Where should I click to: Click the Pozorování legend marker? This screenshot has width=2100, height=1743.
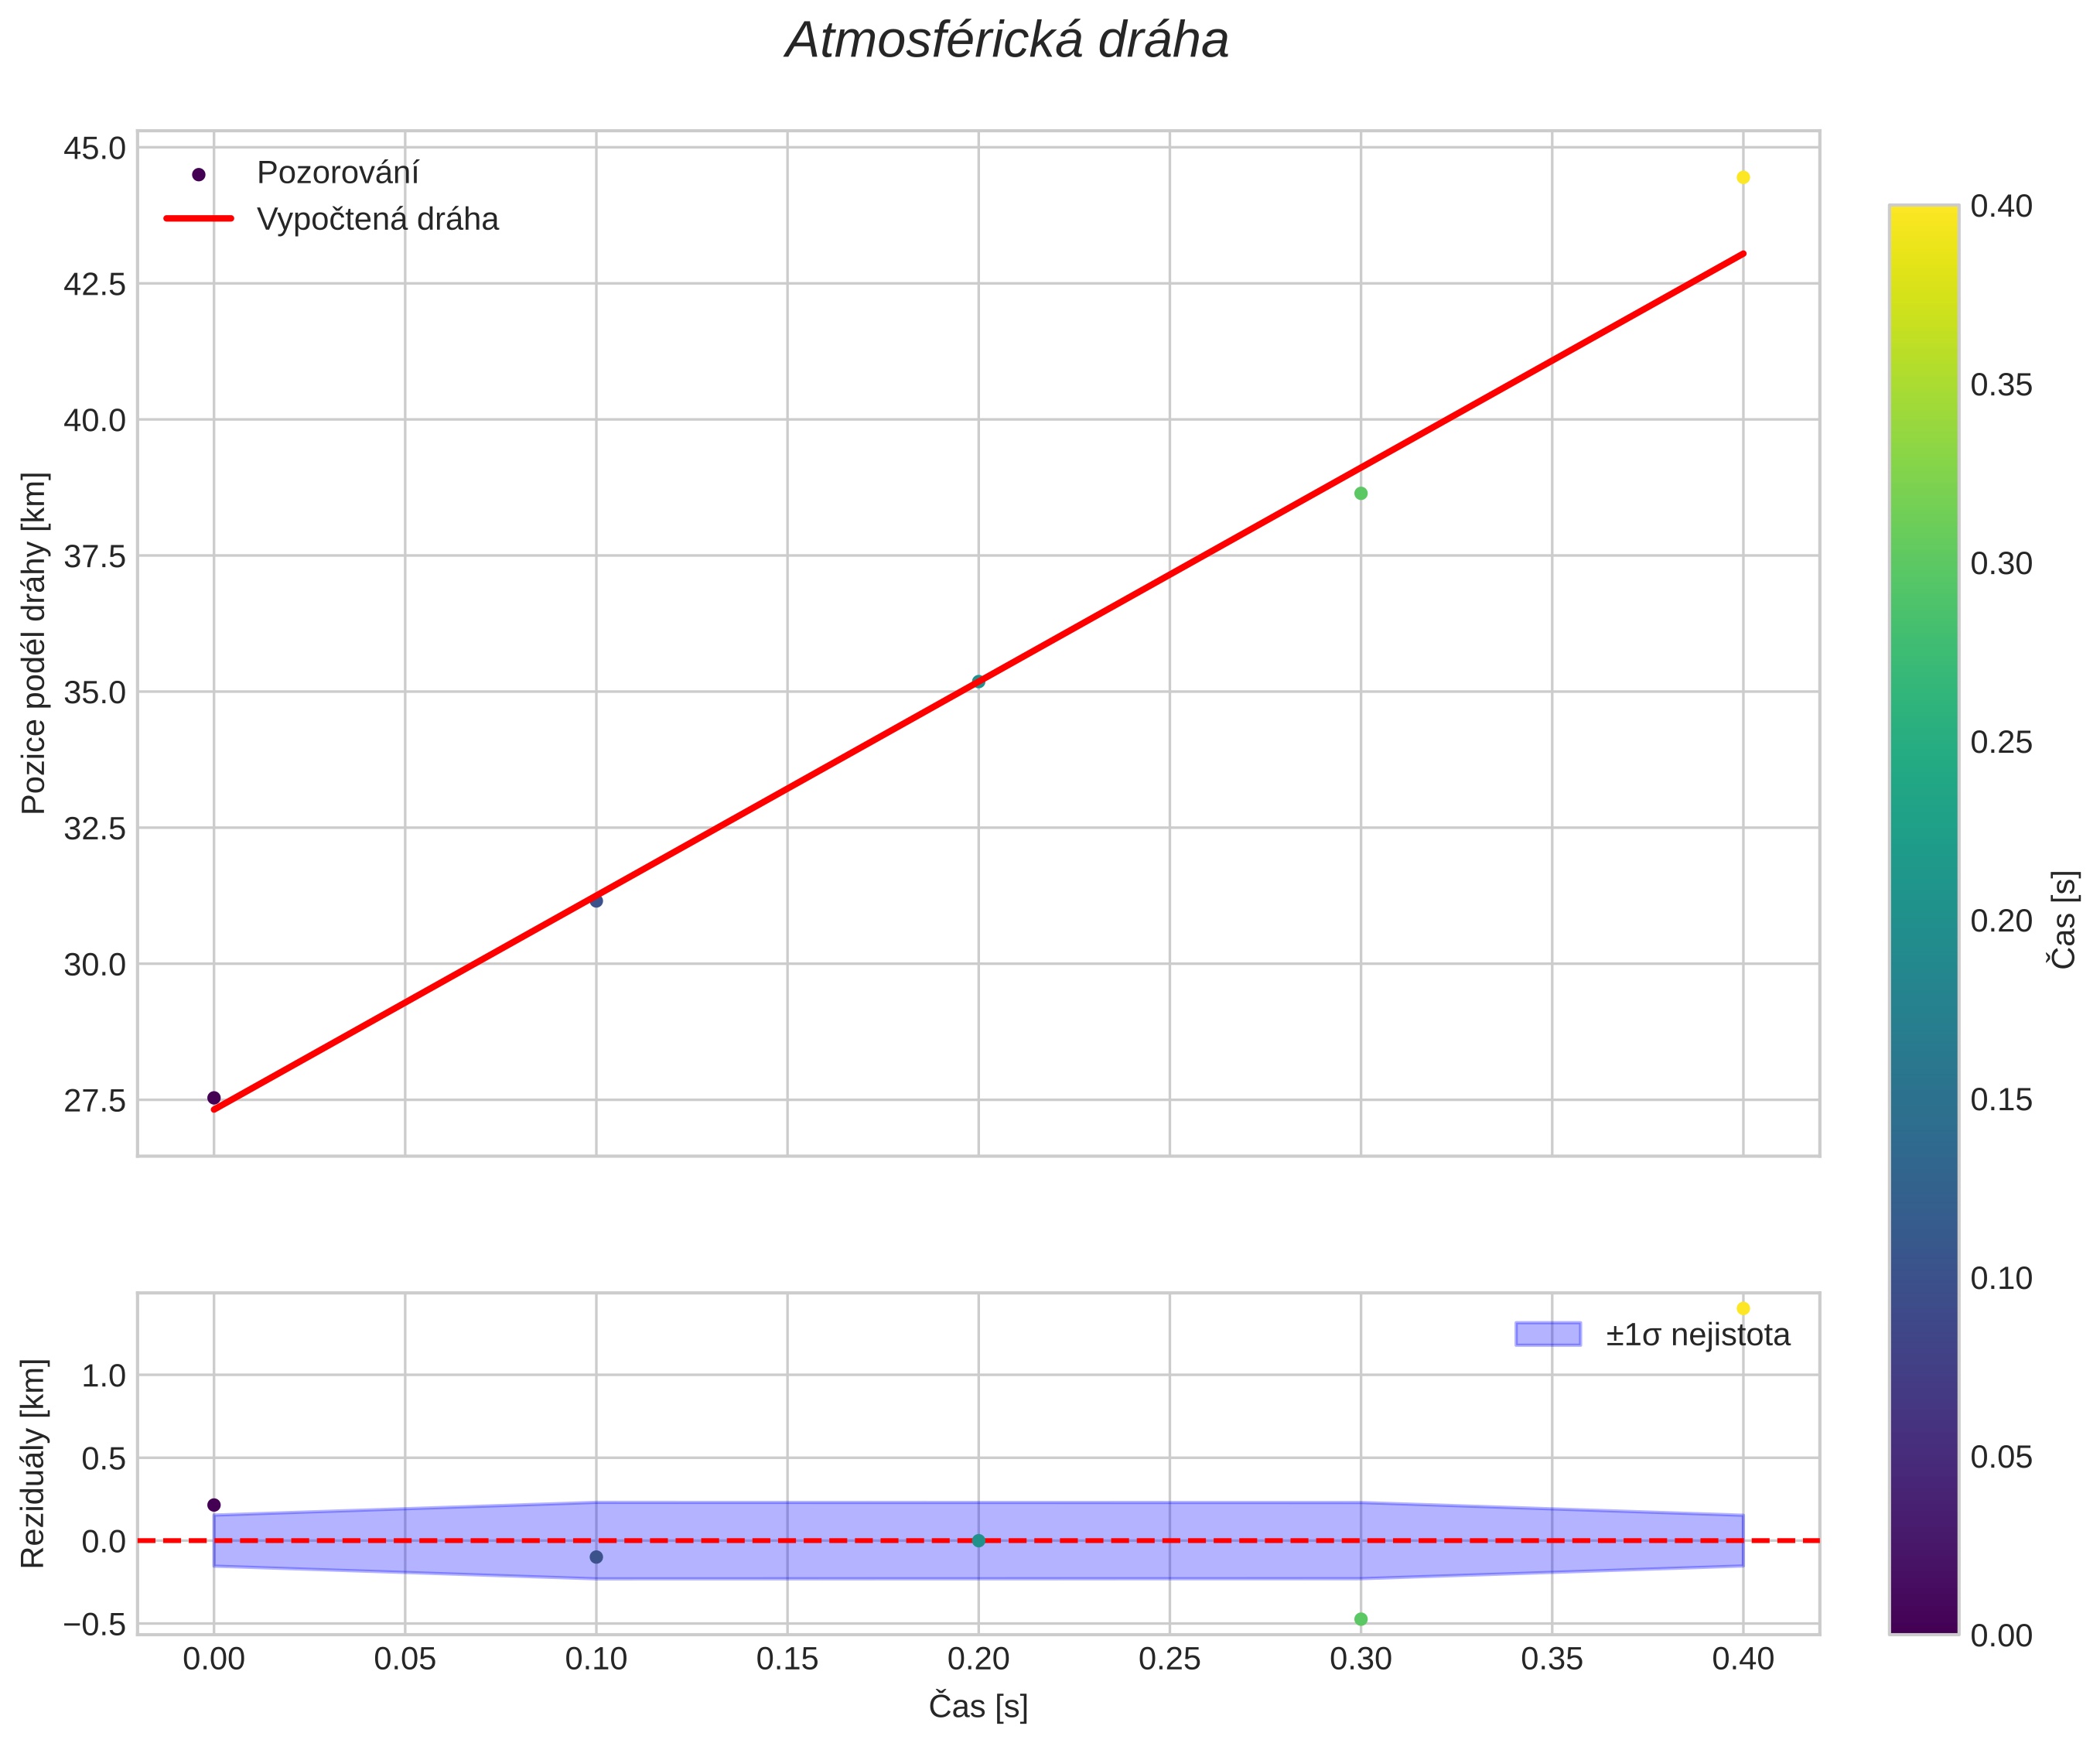pyautogui.click(x=198, y=174)
